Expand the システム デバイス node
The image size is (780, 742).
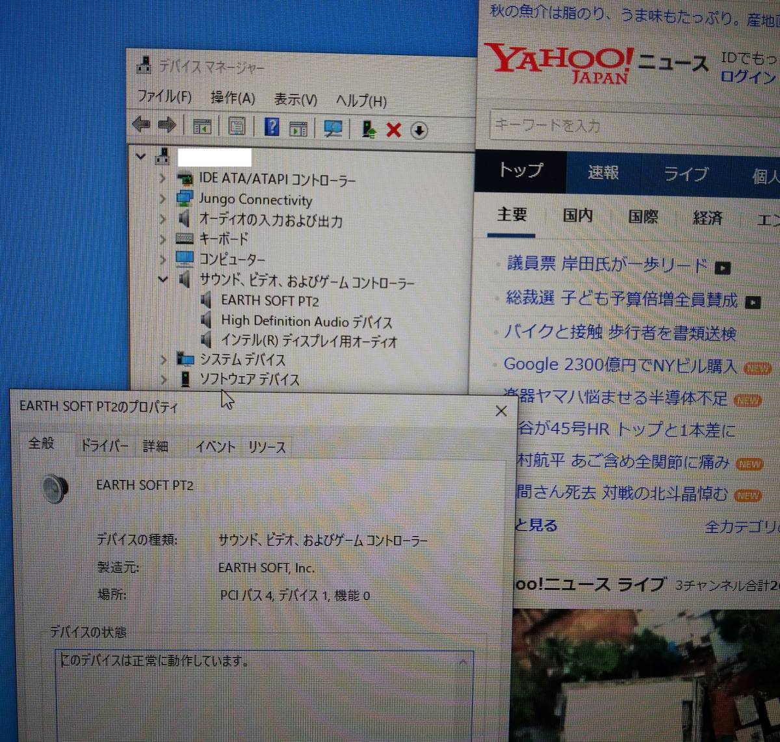(x=163, y=359)
